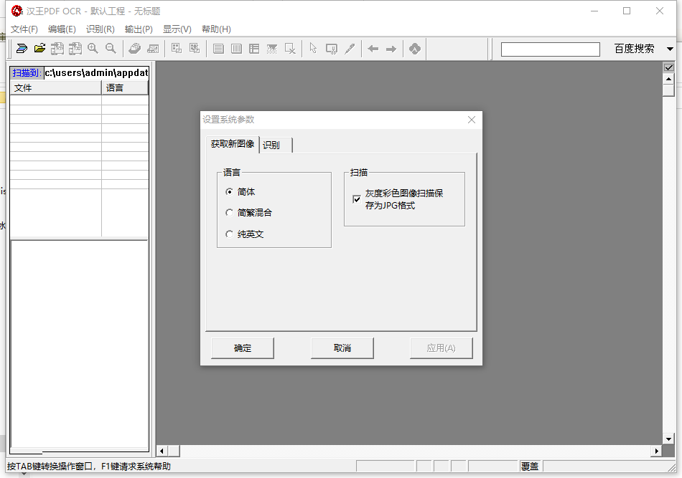Click the zoom out magnifier icon
This screenshot has height=478, width=682.
coord(111,49)
